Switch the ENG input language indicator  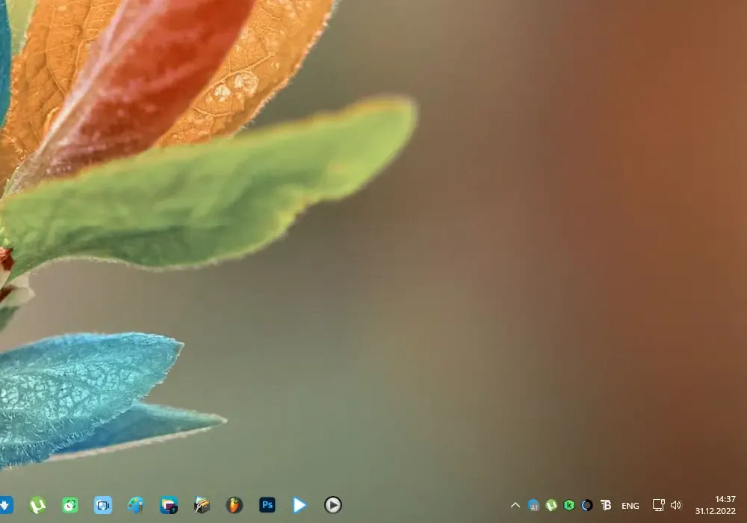tap(630, 506)
